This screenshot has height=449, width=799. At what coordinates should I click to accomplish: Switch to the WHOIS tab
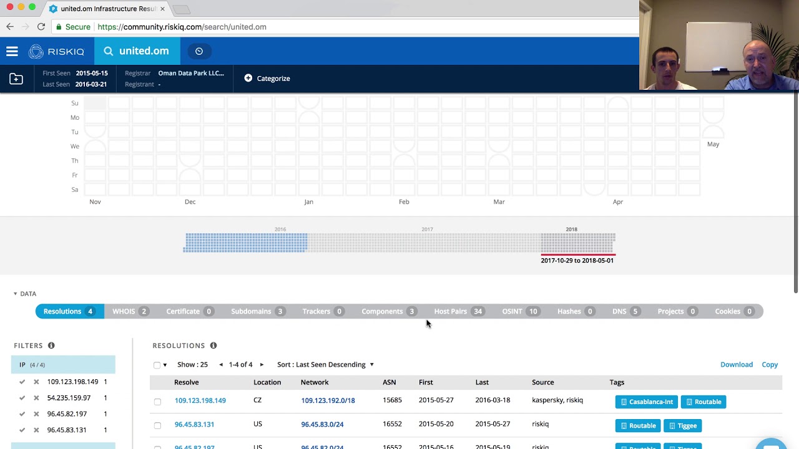pyautogui.click(x=130, y=311)
